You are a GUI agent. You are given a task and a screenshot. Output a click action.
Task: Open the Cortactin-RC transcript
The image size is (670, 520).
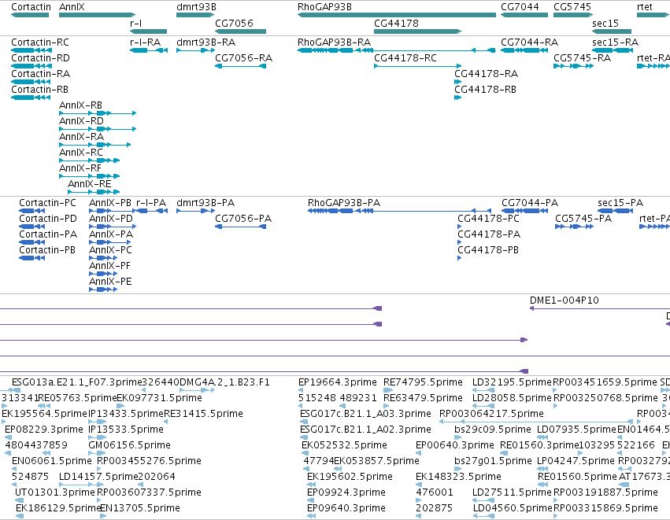click(39, 42)
